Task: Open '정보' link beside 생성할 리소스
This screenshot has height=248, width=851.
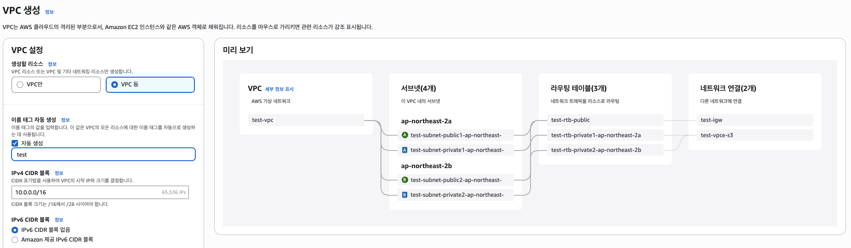Action: point(52,64)
